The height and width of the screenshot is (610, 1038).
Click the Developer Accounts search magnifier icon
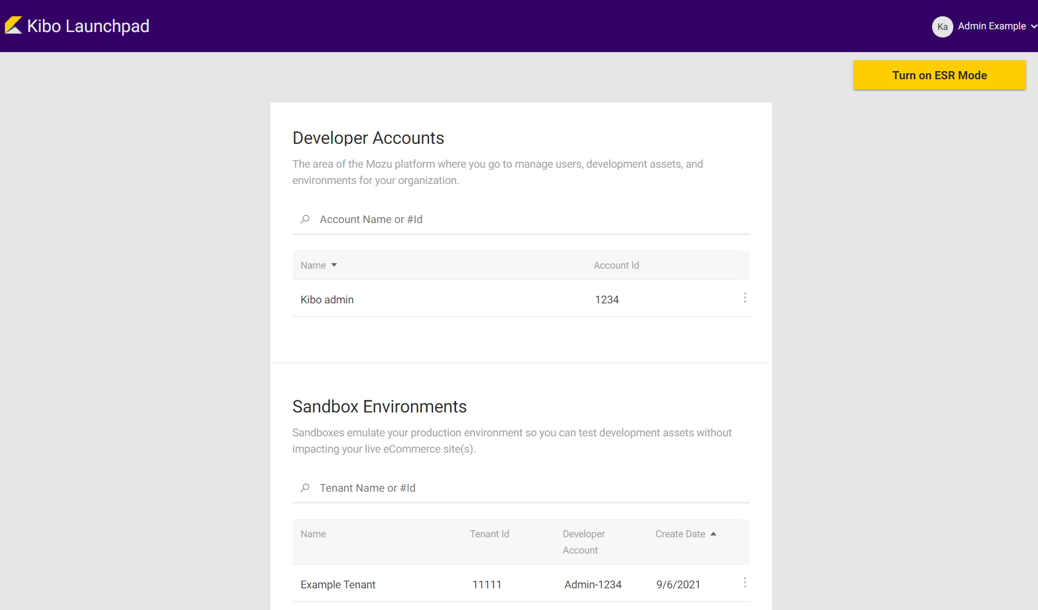click(x=305, y=219)
